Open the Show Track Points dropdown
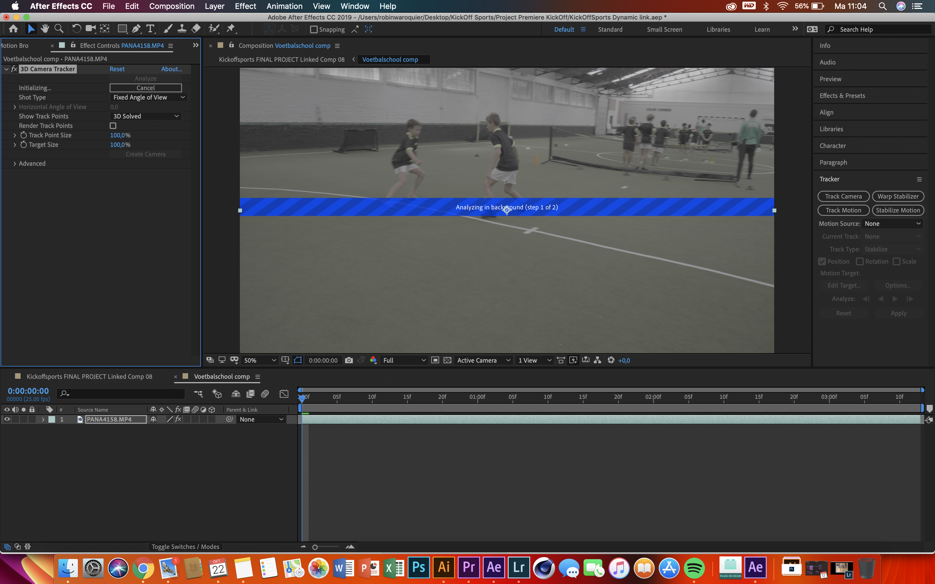The height and width of the screenshot is (584, 935). (145, 116)
